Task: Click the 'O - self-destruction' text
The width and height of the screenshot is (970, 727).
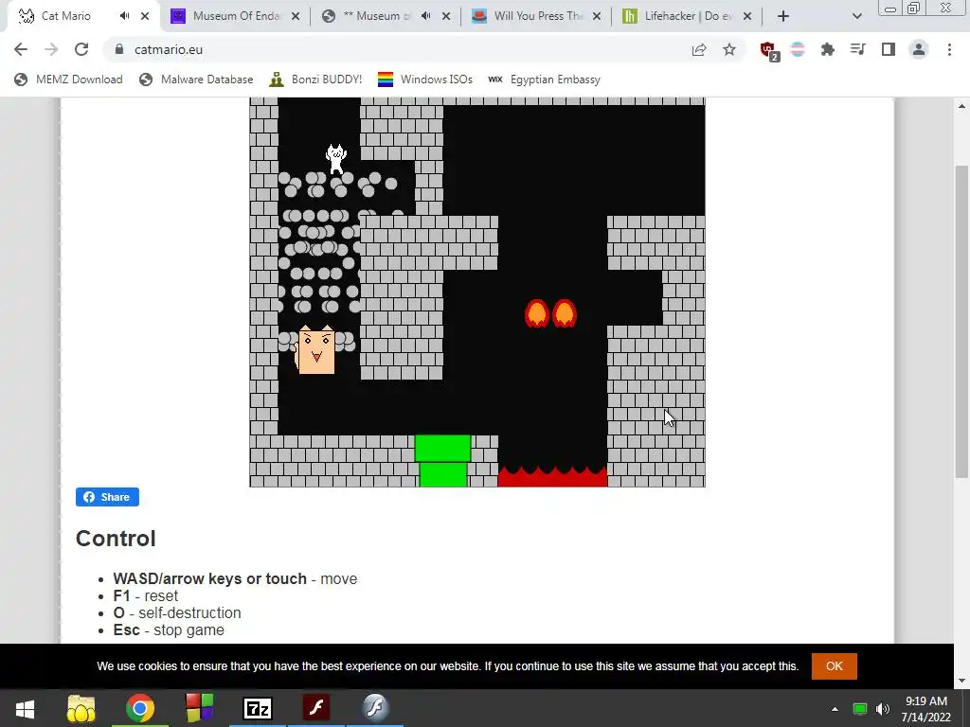Action: click(x=177, y=612)
